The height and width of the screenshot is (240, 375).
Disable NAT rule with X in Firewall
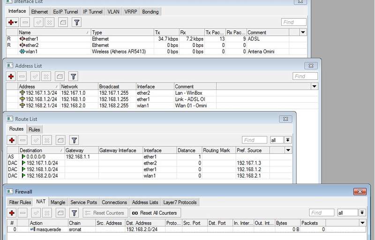click(x=47, y=213)
